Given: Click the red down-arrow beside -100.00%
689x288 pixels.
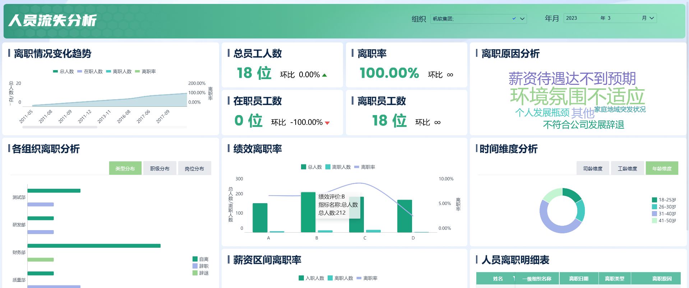Looking at the screenshot, I should 327,123.
